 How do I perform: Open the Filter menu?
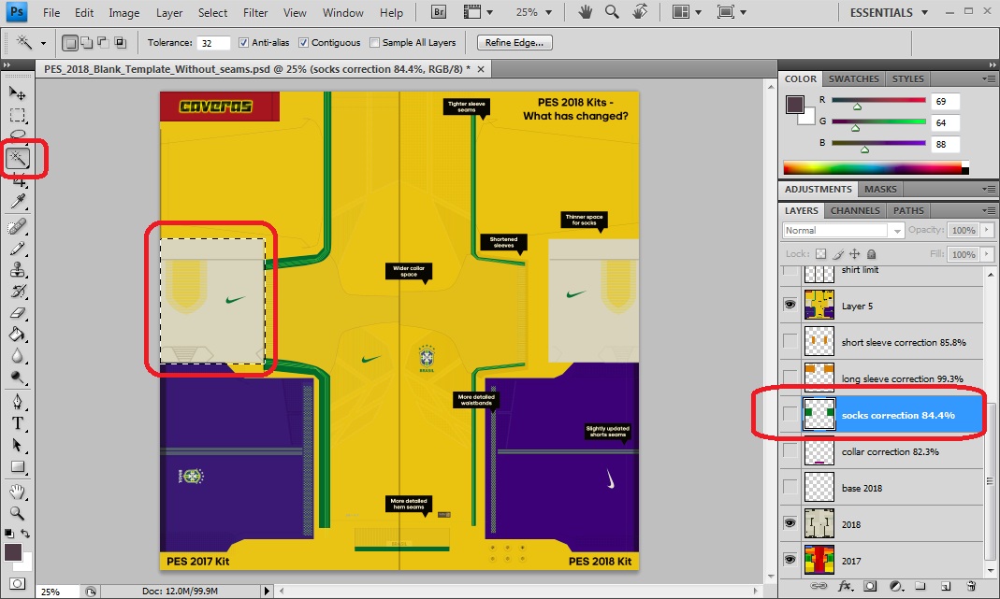coord(255,13)
